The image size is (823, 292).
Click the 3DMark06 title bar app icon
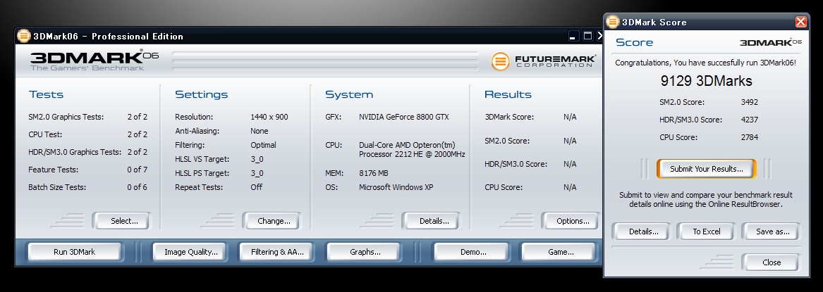coord(23,36)
